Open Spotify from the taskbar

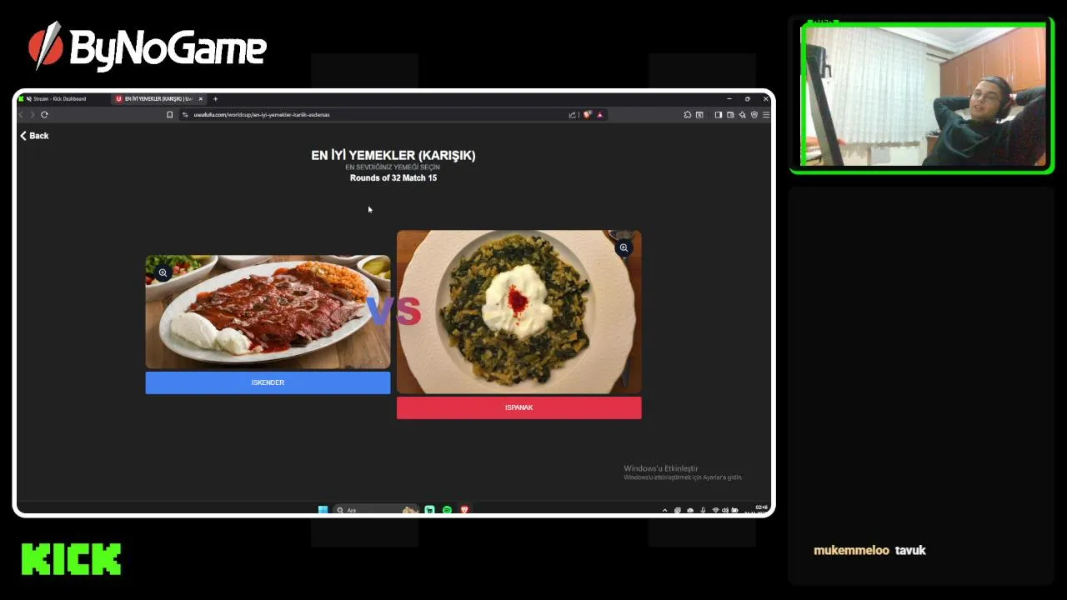click(447, 509)
